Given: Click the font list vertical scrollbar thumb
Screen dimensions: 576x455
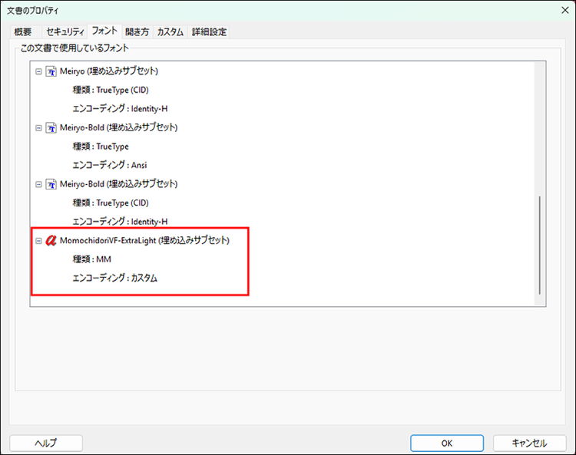Looking at the screenshot, I should click(x=539, y=245).
